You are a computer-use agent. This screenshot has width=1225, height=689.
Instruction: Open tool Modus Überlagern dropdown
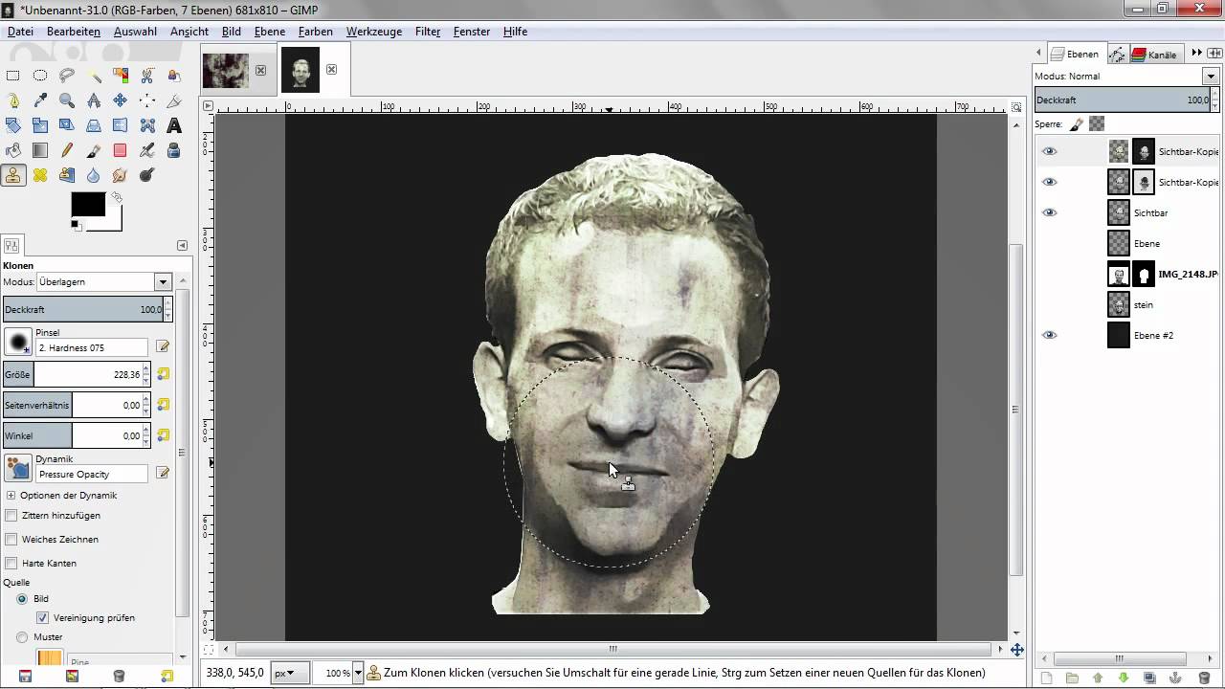pos(163,281)
